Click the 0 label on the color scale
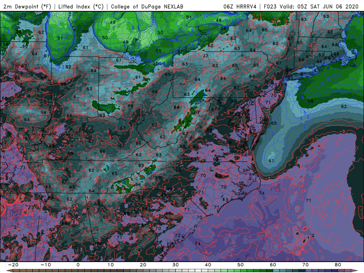This screenshot has height=273, width=364. pos(78,265)
